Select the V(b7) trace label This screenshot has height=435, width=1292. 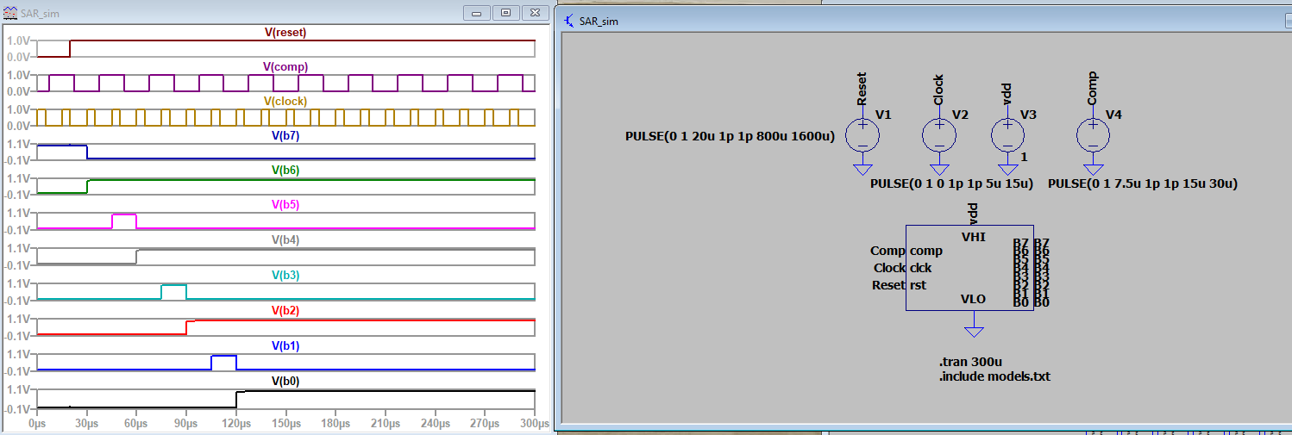[285, 136]
